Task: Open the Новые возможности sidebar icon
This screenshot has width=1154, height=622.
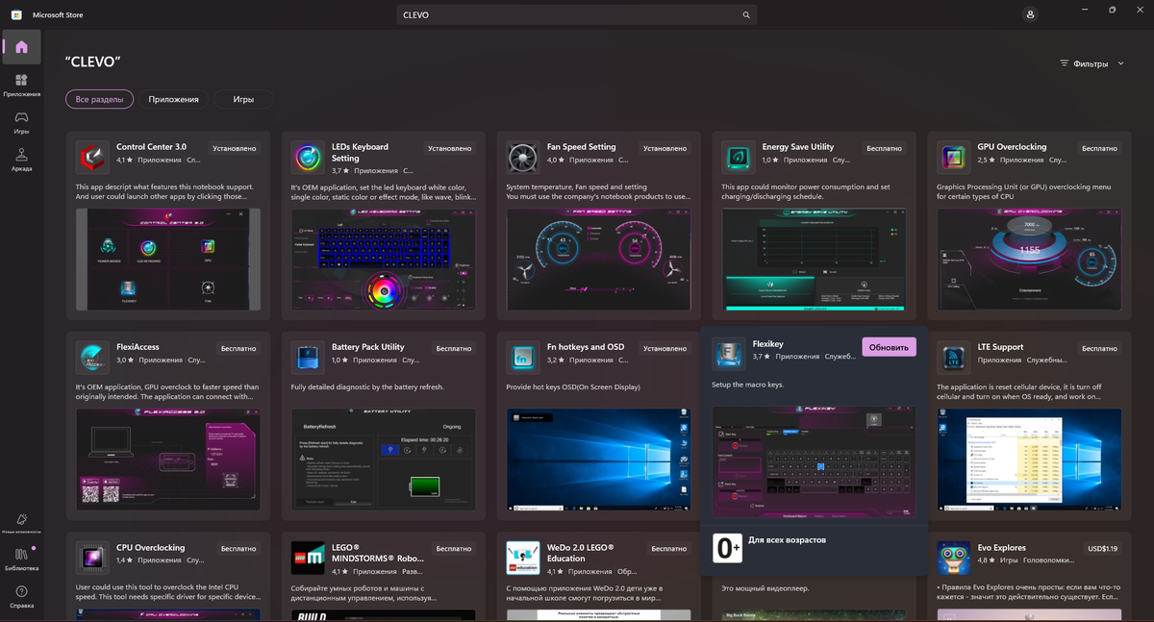Action: [x=21, y=523]
